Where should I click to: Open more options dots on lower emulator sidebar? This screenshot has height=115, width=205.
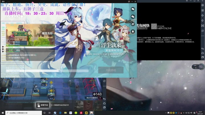pyautogui.click(x=104, y=86)
